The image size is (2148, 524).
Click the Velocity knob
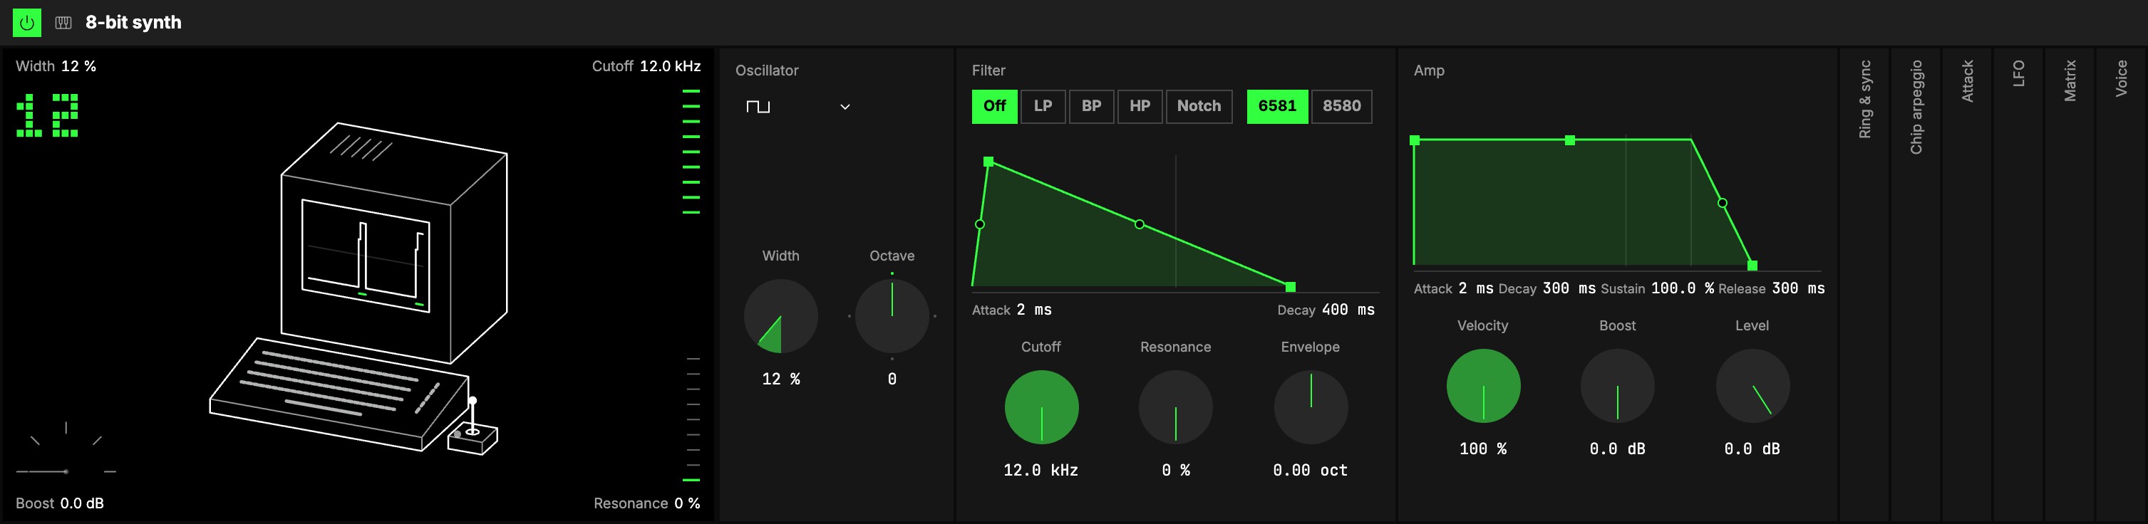pos(1482,386)
